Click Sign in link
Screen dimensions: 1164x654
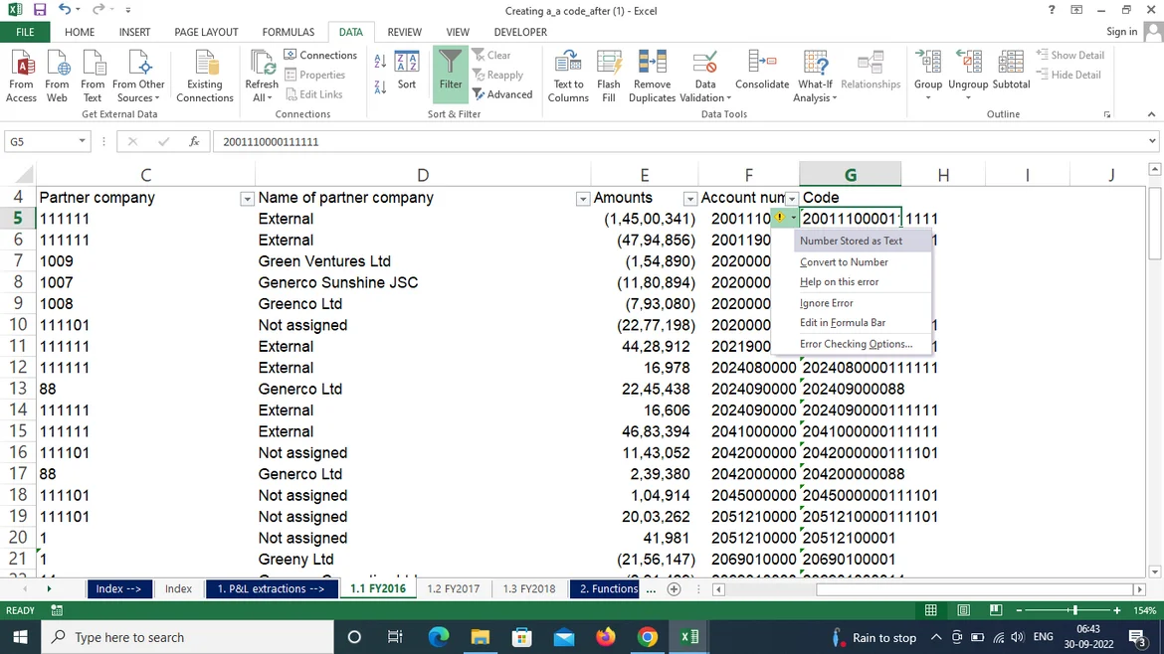click(1121, 32)
